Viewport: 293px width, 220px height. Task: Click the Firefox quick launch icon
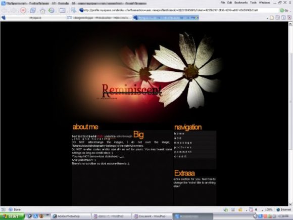[x=41, y=216]
